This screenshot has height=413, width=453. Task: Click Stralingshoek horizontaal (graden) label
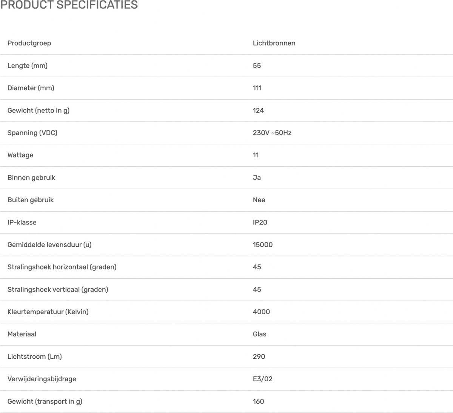coord(62,267)
